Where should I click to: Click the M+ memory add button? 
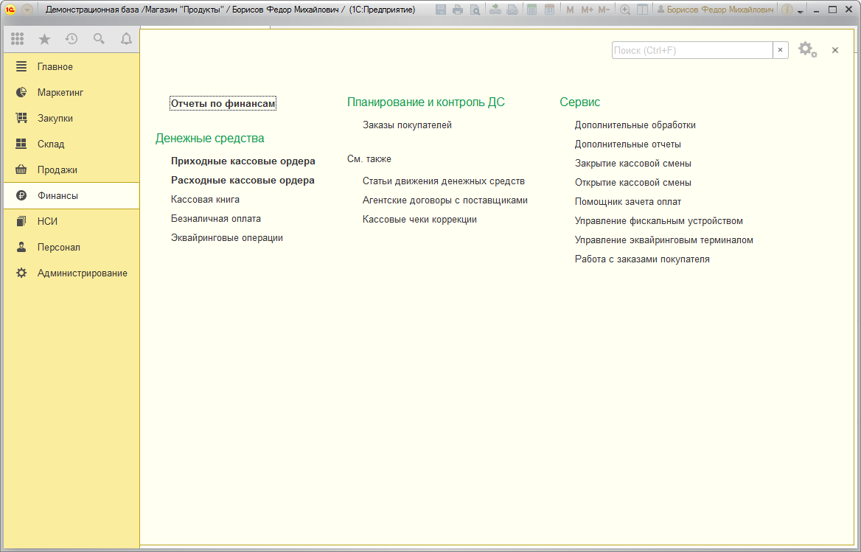point(587,10)
